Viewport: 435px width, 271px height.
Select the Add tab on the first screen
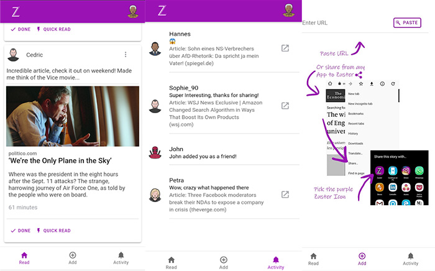coord(73,258)
